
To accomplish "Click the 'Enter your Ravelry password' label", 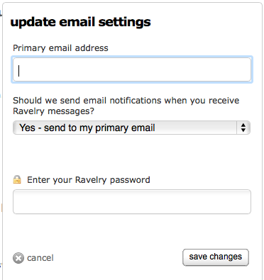I will [x=89, y=180].
